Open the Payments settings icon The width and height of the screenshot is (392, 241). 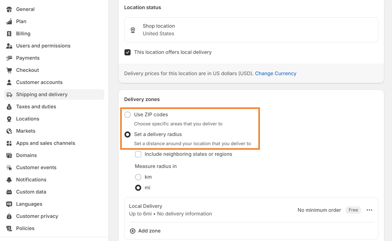(x=9, y=58)
